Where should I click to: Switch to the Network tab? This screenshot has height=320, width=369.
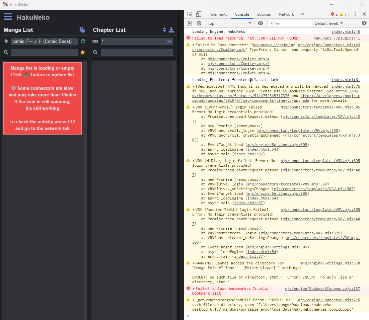[286, 14]
